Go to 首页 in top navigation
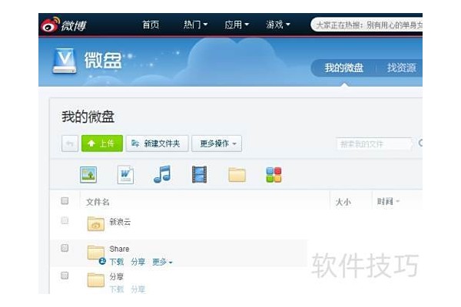 (x=151, y=25)
